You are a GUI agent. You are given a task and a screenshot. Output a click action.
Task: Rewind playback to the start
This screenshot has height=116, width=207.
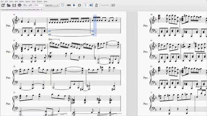tap(69, 5)
